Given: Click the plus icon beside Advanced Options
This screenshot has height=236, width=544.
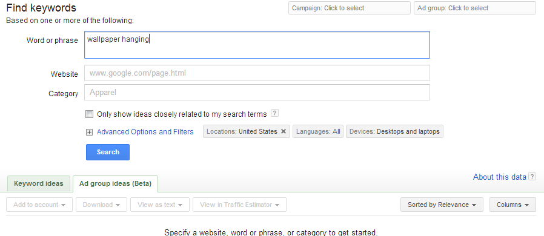Looking at the screenshot, I should pos(89,132).
